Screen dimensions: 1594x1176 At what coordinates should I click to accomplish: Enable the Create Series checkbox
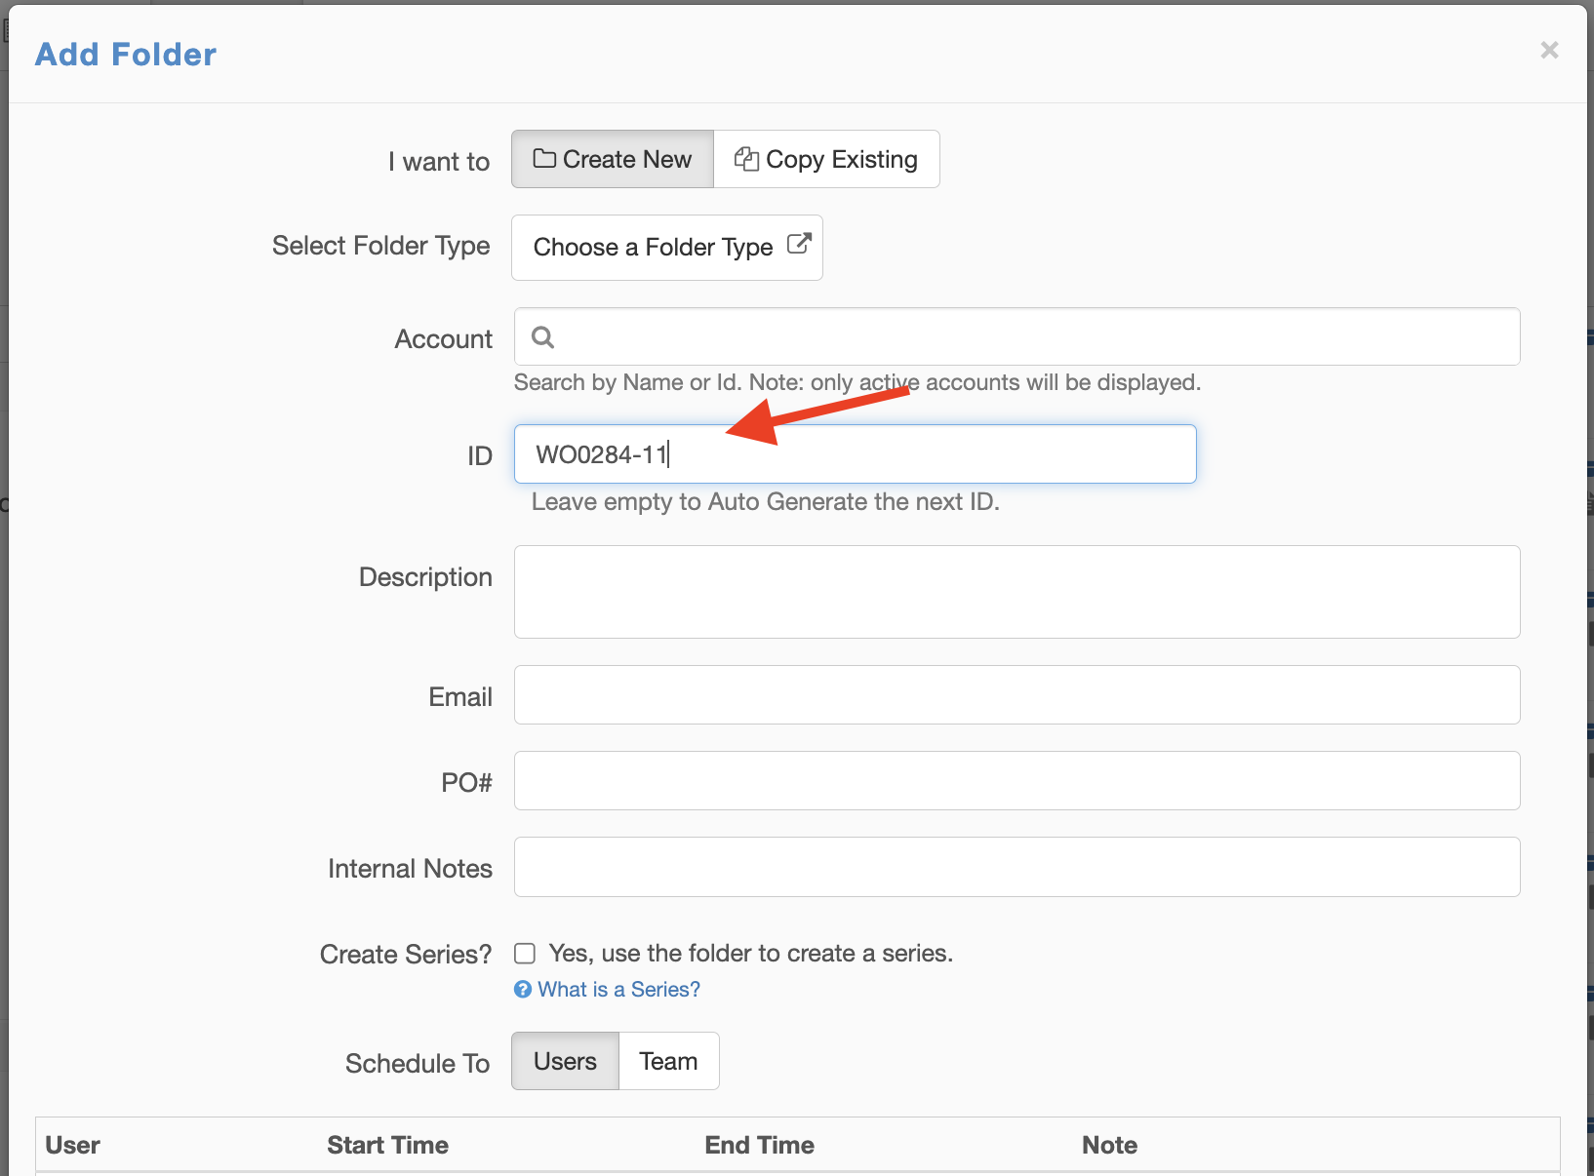525,954
